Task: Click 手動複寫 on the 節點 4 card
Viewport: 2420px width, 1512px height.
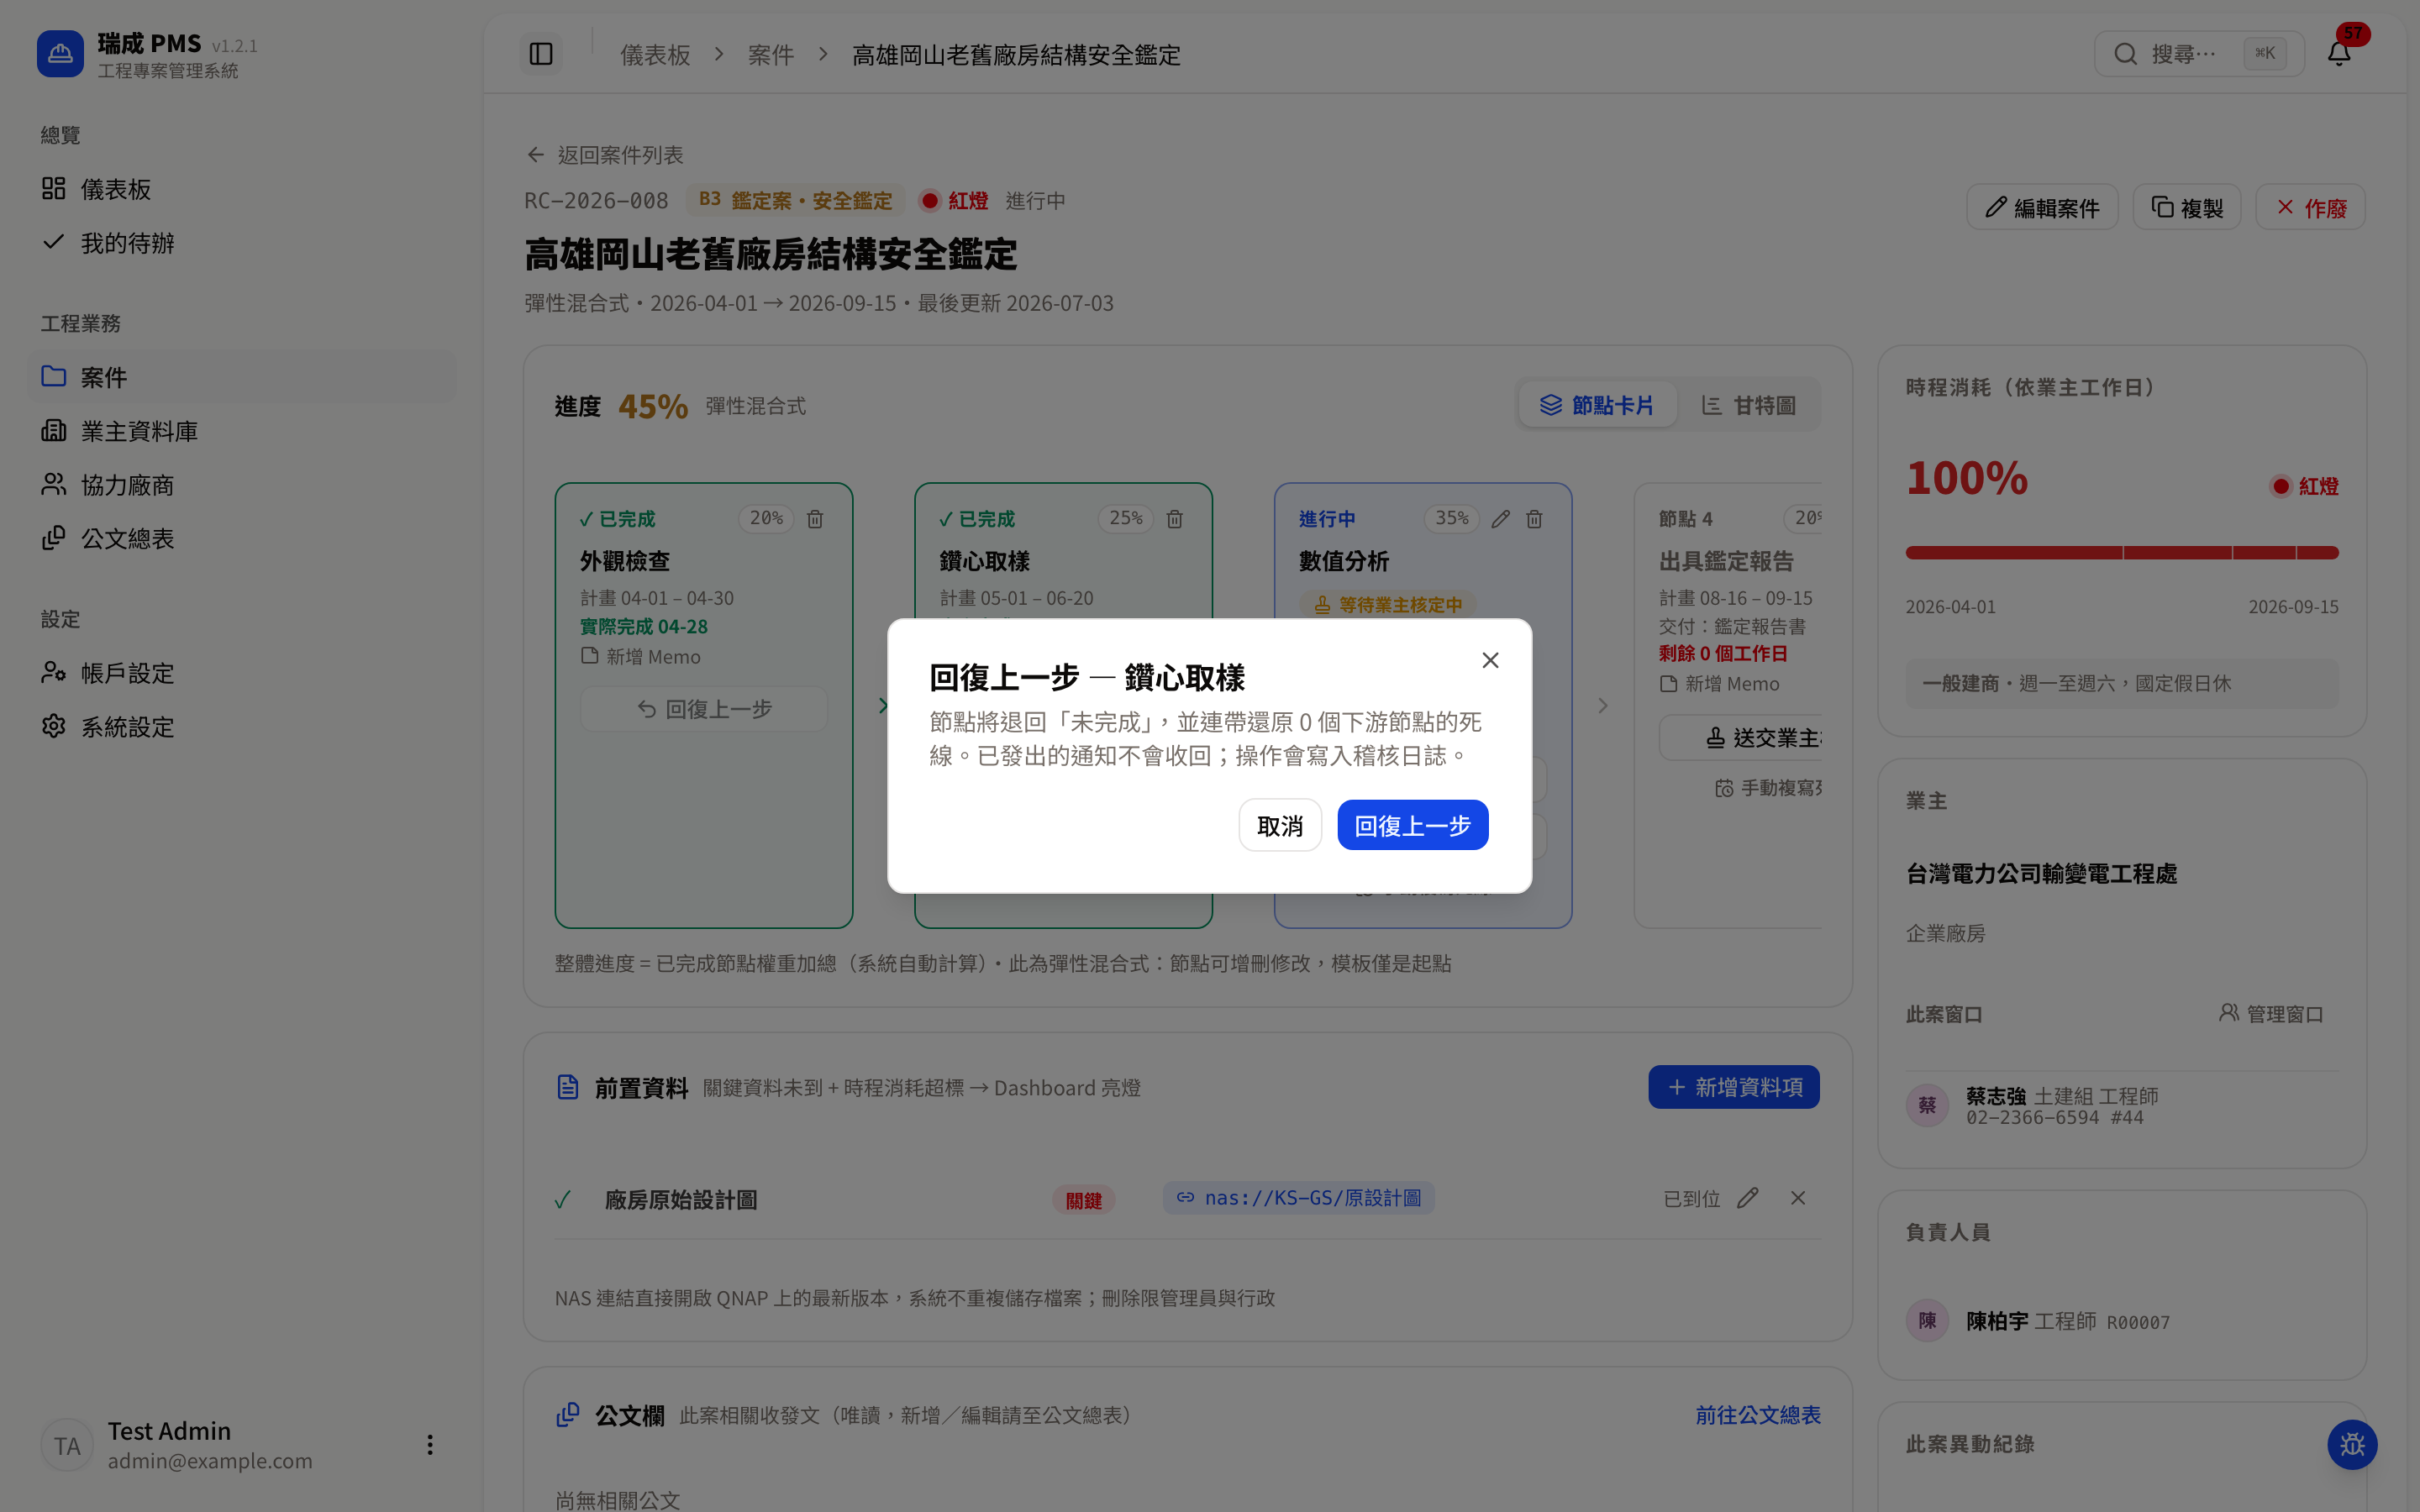Action: (x=1768, y=788)
